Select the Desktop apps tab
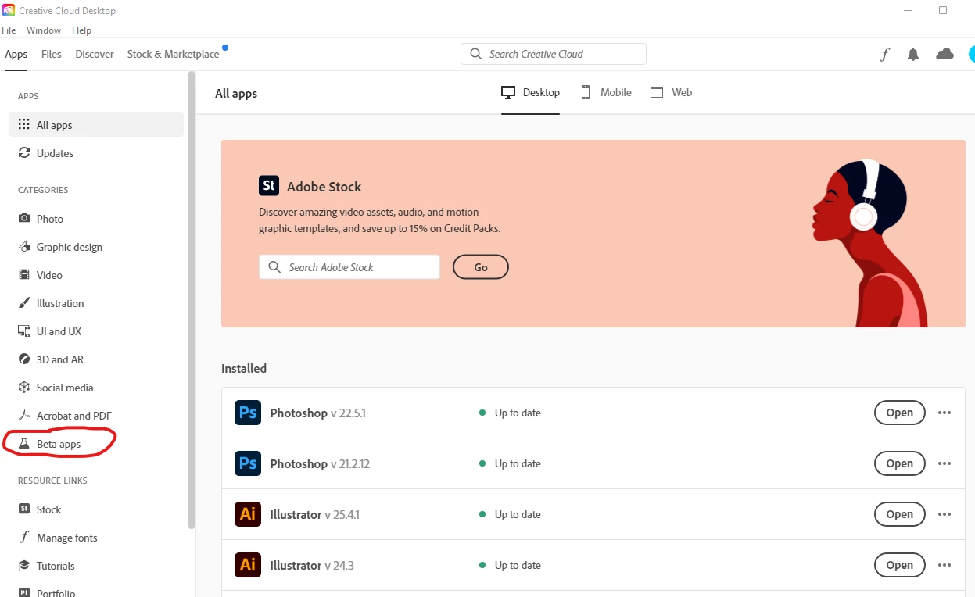The width and height of the screenshot is (975, 597). pos(530,92)
